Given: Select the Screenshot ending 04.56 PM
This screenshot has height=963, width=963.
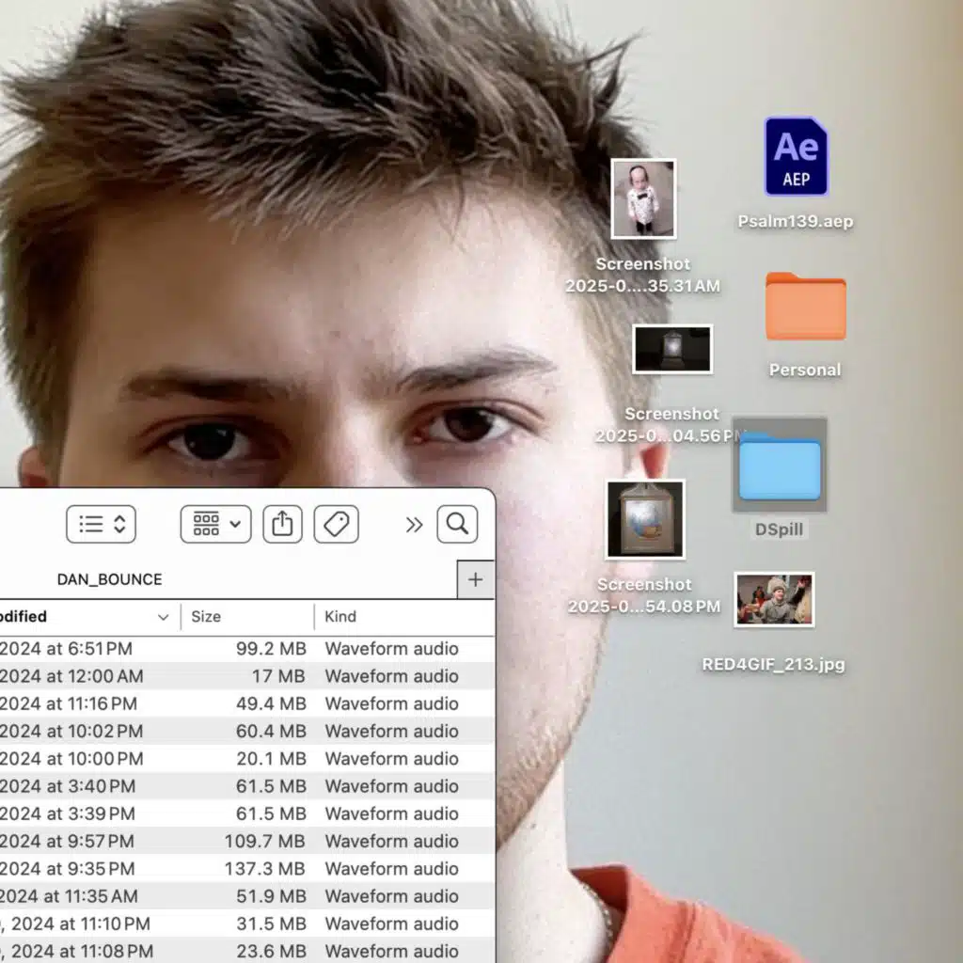Looking at the screenshot, I should [x=671, y=349].
